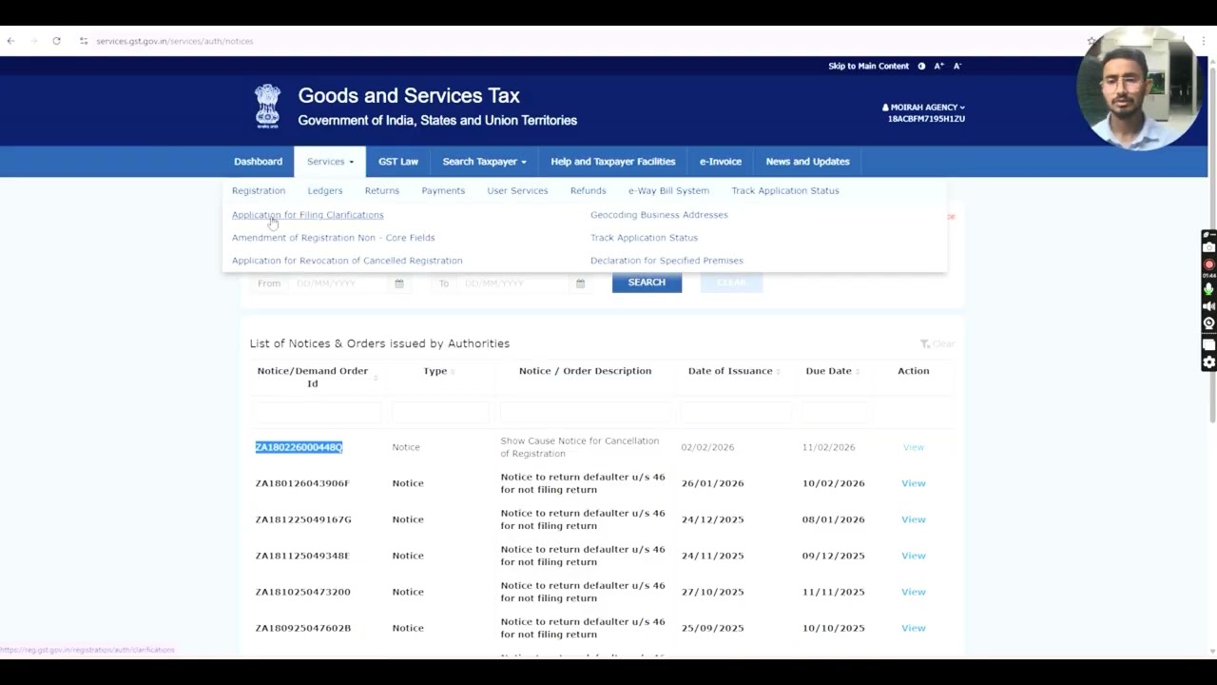Expand the Search Taxpayer dropdown
1217x685 pixels.
[x=484, y=162]
